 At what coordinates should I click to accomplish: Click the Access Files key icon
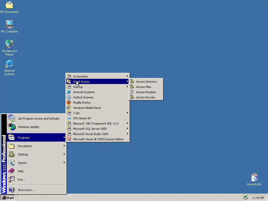tap(132, 87)
